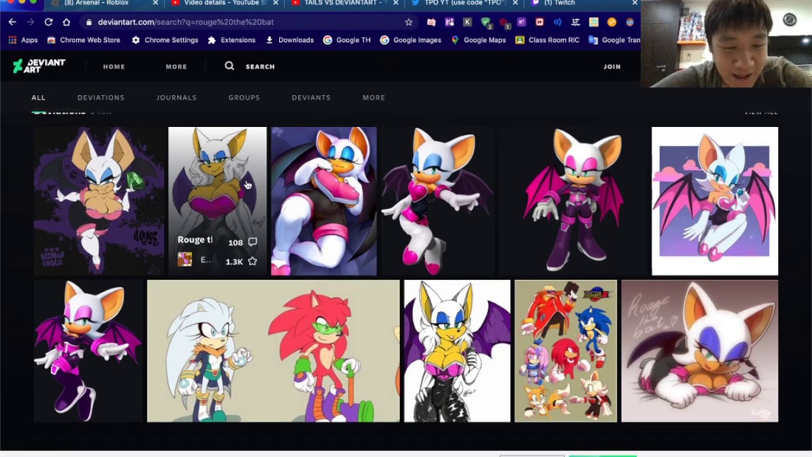Open Rouge with pink clouds thumbnail
The image size is (812, 457).
pyautogui.click(x=715, y=201)
